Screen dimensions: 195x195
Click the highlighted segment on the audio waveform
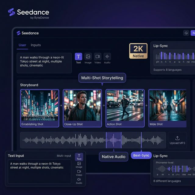click(x=114, y=140)
